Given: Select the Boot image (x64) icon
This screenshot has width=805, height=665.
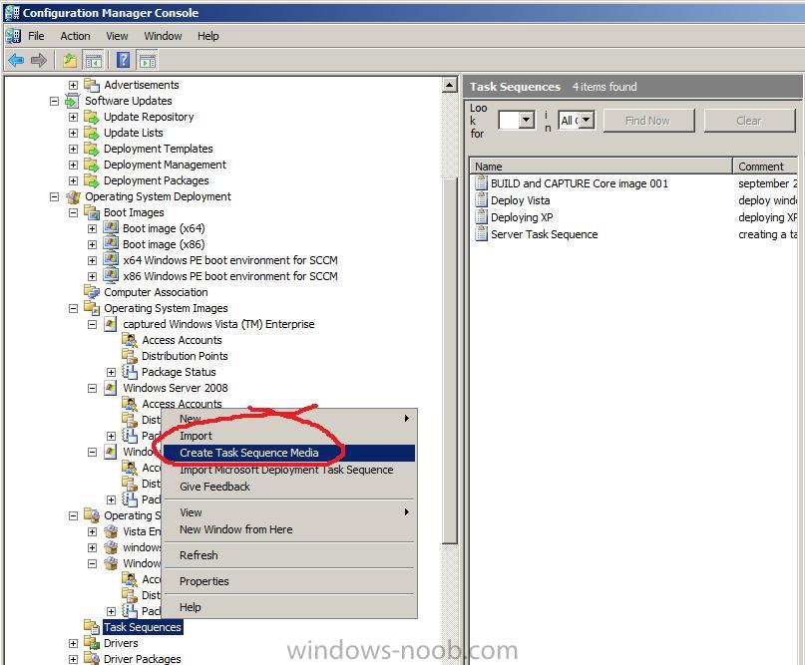Looking at the screenshot, I should click(111, 228).
